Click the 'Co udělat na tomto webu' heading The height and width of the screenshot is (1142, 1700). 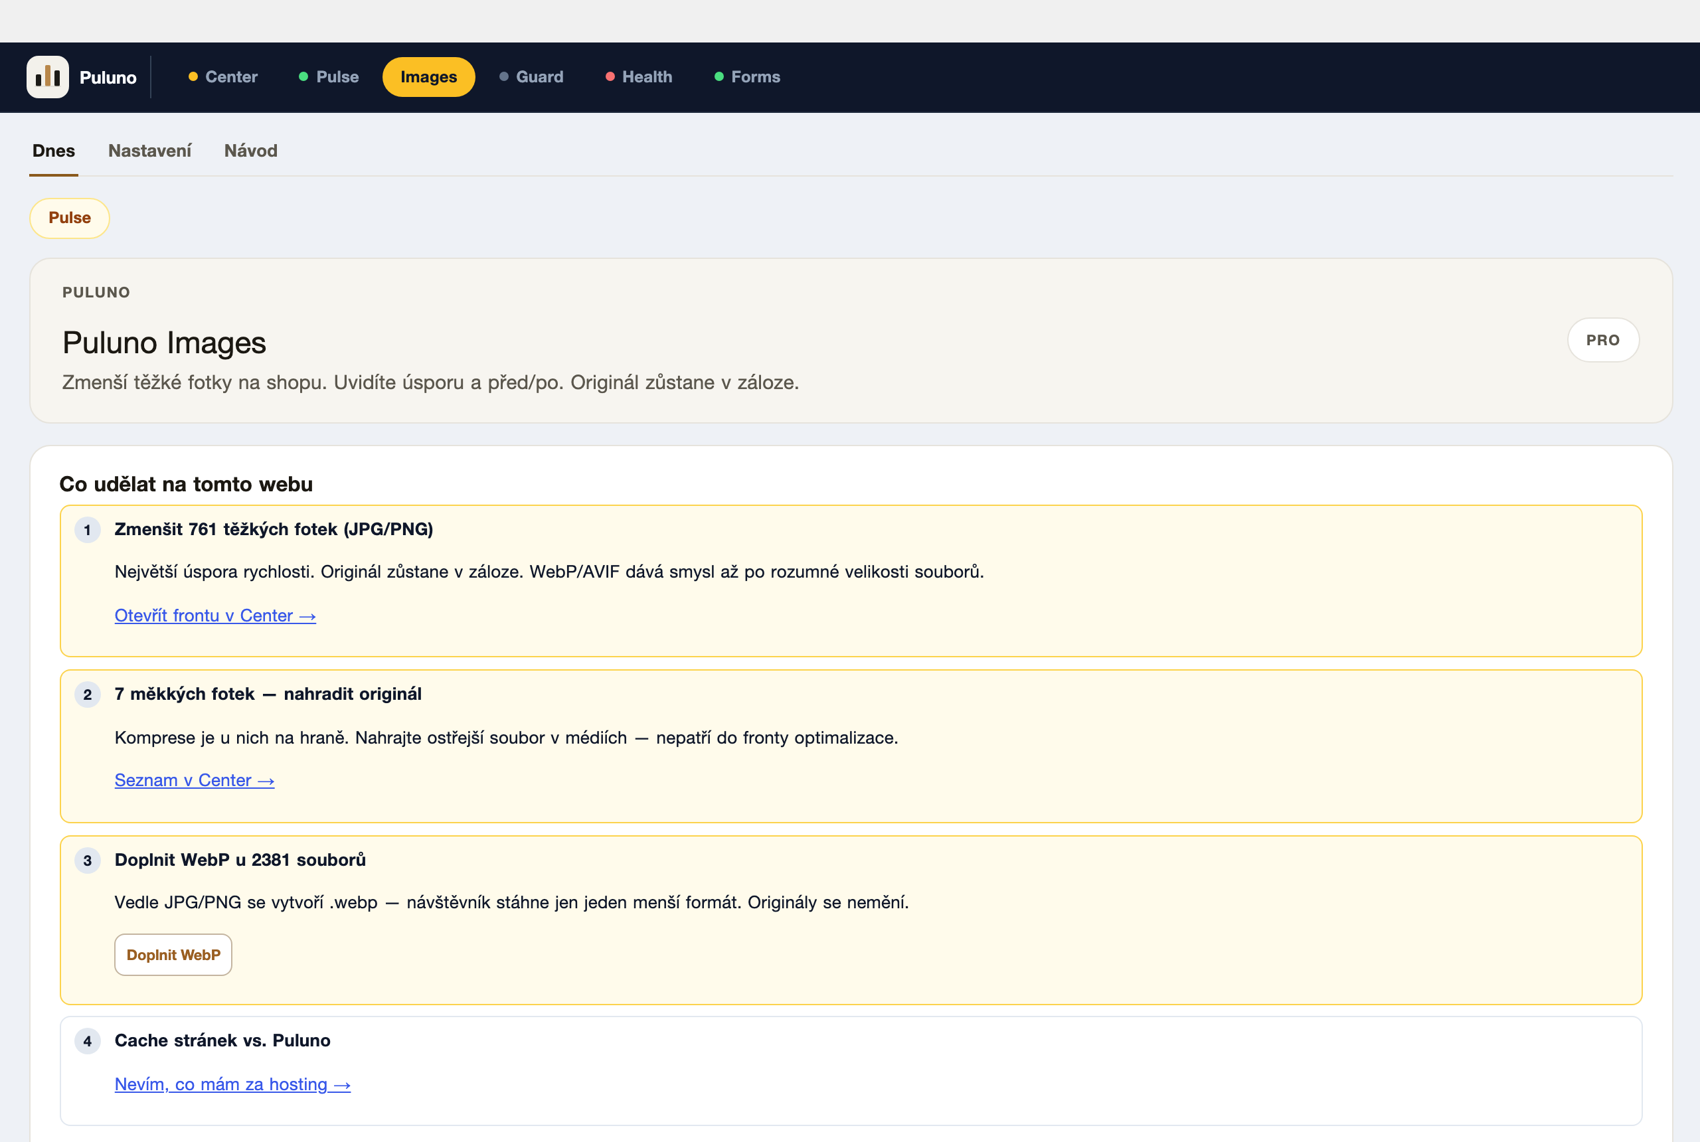[186, 483]
